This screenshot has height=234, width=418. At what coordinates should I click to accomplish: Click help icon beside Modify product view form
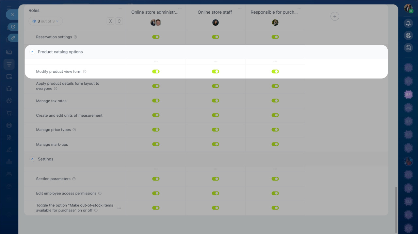(85, 72)
